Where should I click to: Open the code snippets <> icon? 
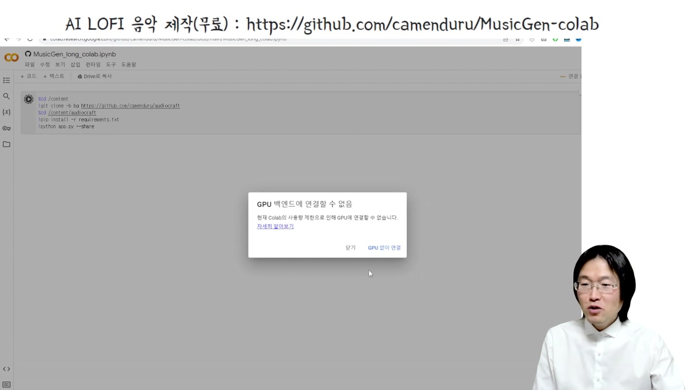pos(6,369)
